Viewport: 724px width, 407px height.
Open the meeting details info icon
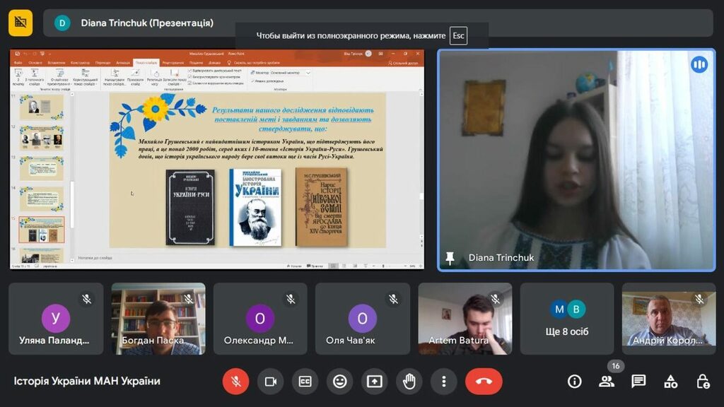(575, 382)
